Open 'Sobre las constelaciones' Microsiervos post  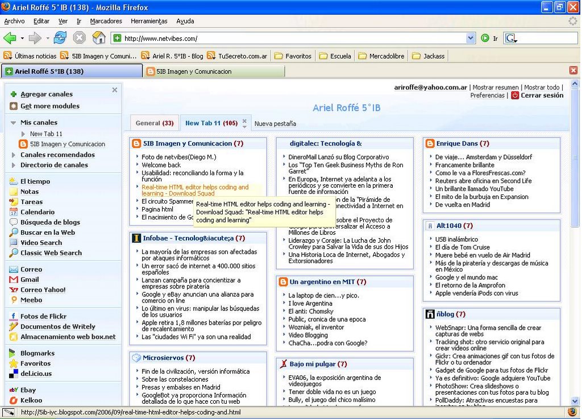click(x=175, y=379)
